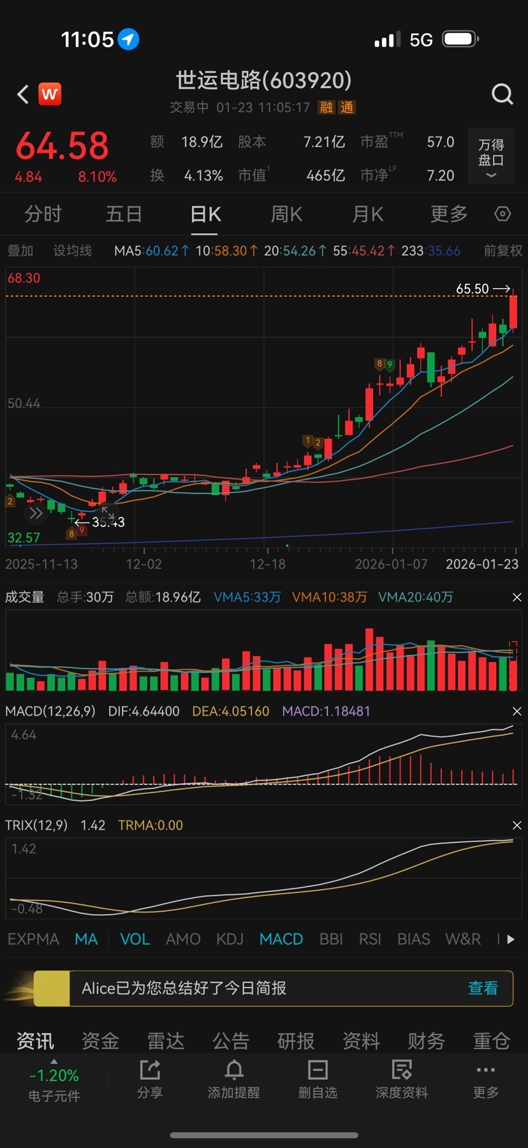Toggle the VOL indicator

coord(135,939)
